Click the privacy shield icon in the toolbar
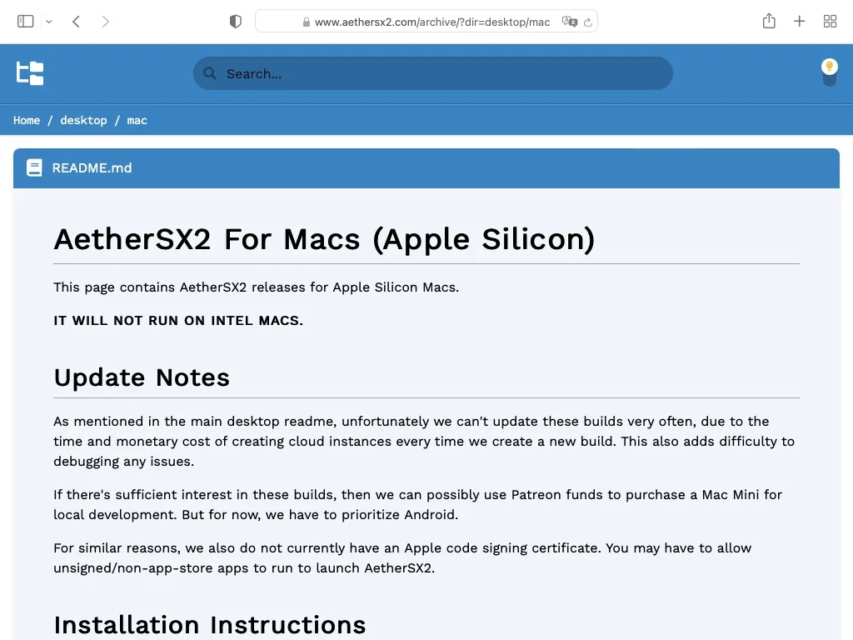 point(236,21)
